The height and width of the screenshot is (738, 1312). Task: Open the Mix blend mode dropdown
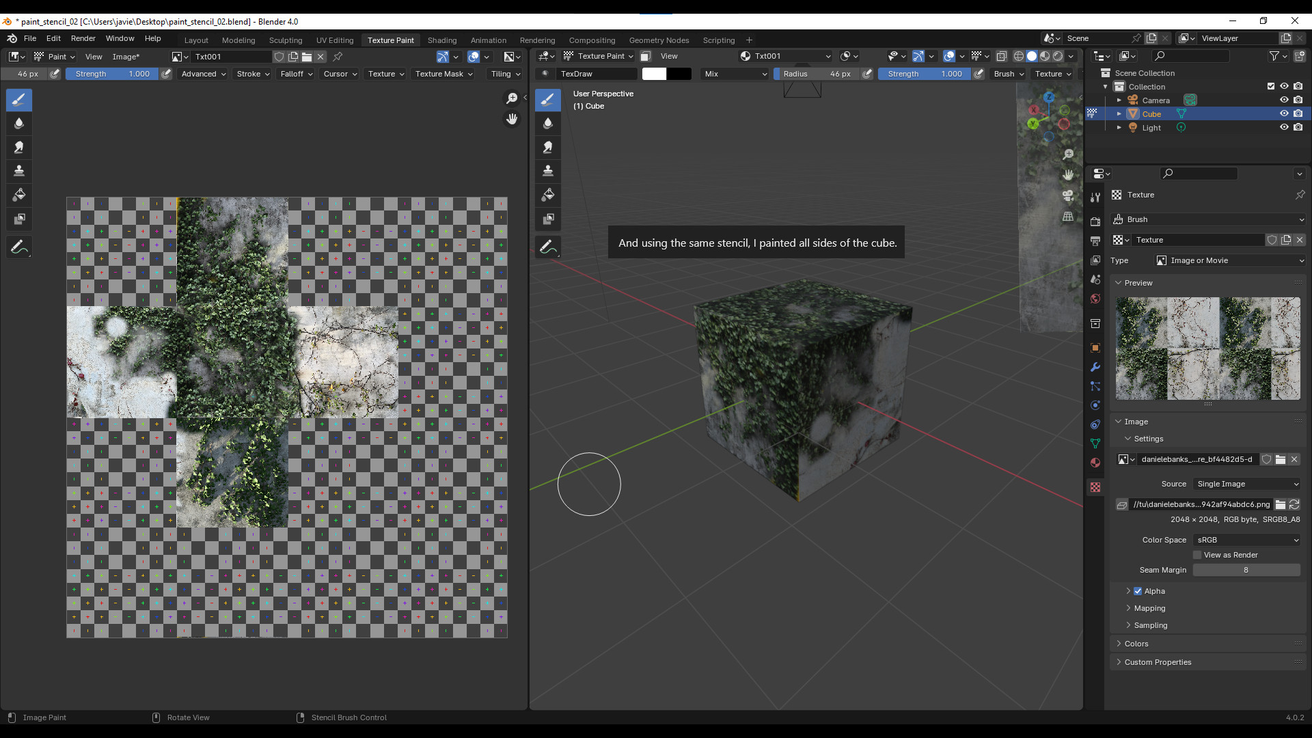click(736, 74)
